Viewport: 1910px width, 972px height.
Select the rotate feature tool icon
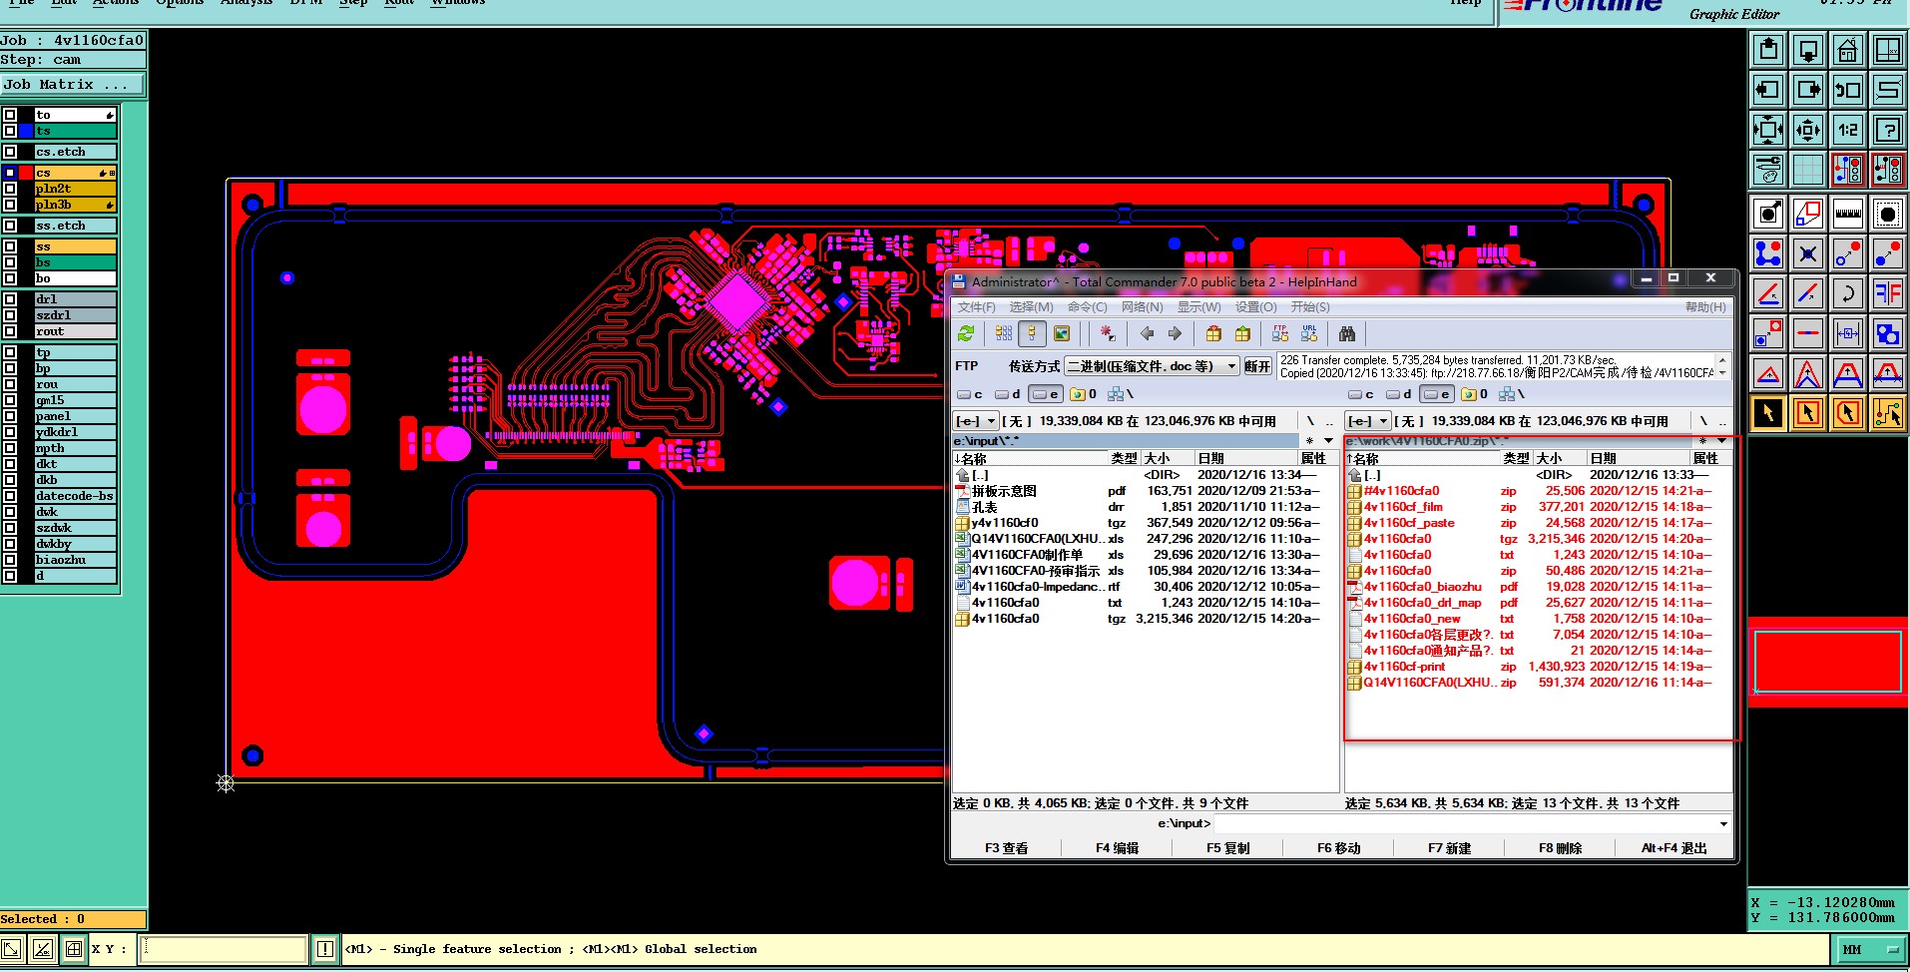[x=1847, y=293]
